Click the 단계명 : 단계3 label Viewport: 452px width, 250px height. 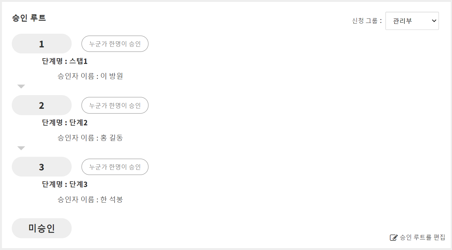click(65, 184)
